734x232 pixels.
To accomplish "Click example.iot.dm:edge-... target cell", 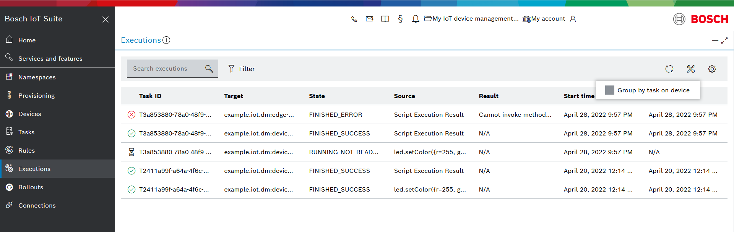I will pos(259,114).
